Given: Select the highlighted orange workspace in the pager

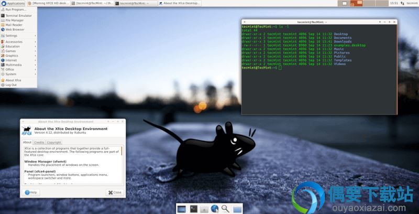Looking at the screenshot, I should [357, 3].
